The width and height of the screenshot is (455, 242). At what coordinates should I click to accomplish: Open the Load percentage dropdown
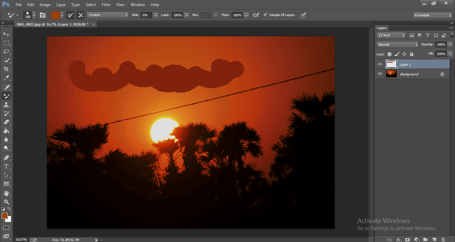coord(187,15)
